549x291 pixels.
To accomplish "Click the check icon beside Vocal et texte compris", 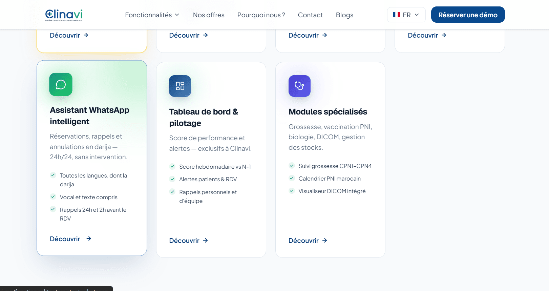I will pos(53,196).
